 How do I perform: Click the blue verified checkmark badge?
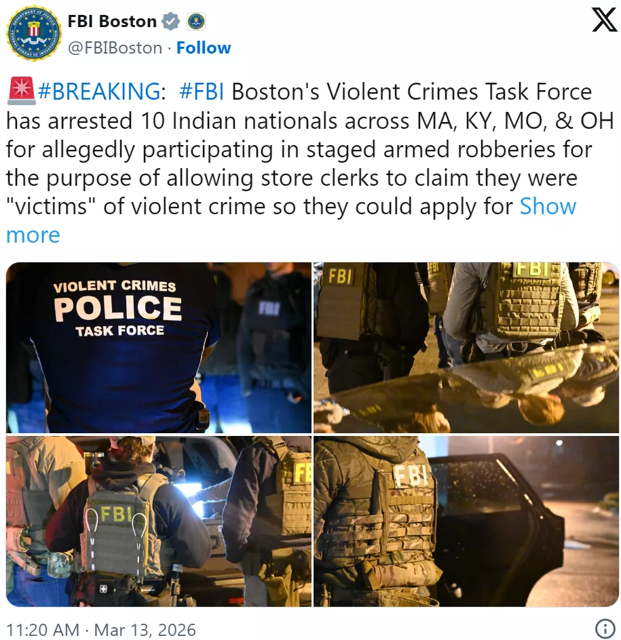point(170,22)
